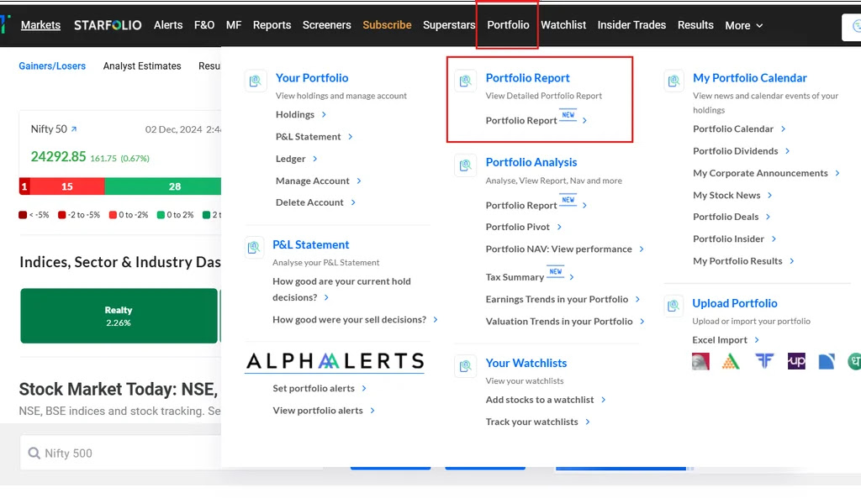This screenshot has height=498, width=861.
Task: Go to Insider Trades in the navbar
Action: click(x=631, y=25)
